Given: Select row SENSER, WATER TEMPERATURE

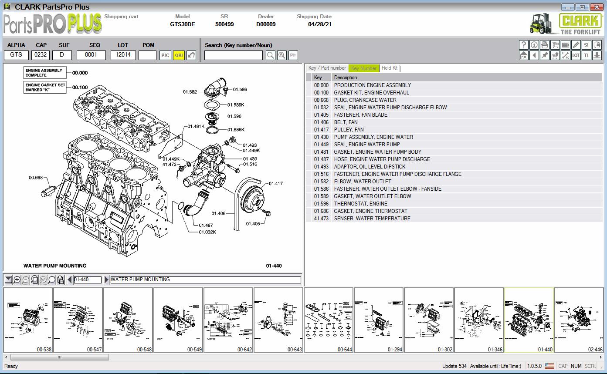Looking at the screenshot, I should pos(454,219).
